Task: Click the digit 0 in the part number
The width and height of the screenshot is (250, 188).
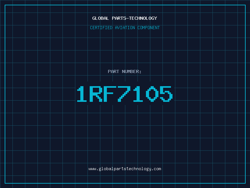Action: point(152,94)
